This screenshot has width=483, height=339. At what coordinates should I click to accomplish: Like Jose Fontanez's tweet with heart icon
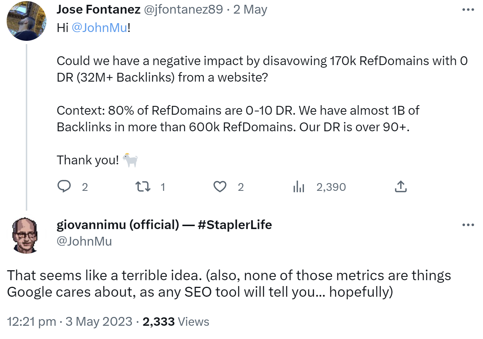[x=220, y=187]
